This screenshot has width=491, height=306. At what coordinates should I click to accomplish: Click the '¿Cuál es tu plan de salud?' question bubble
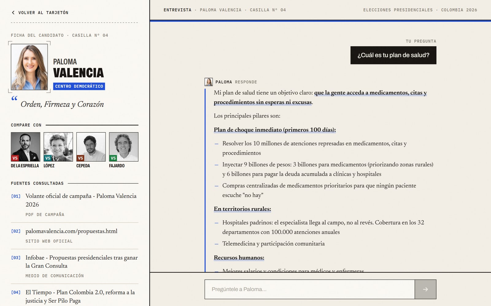[393, 55]
